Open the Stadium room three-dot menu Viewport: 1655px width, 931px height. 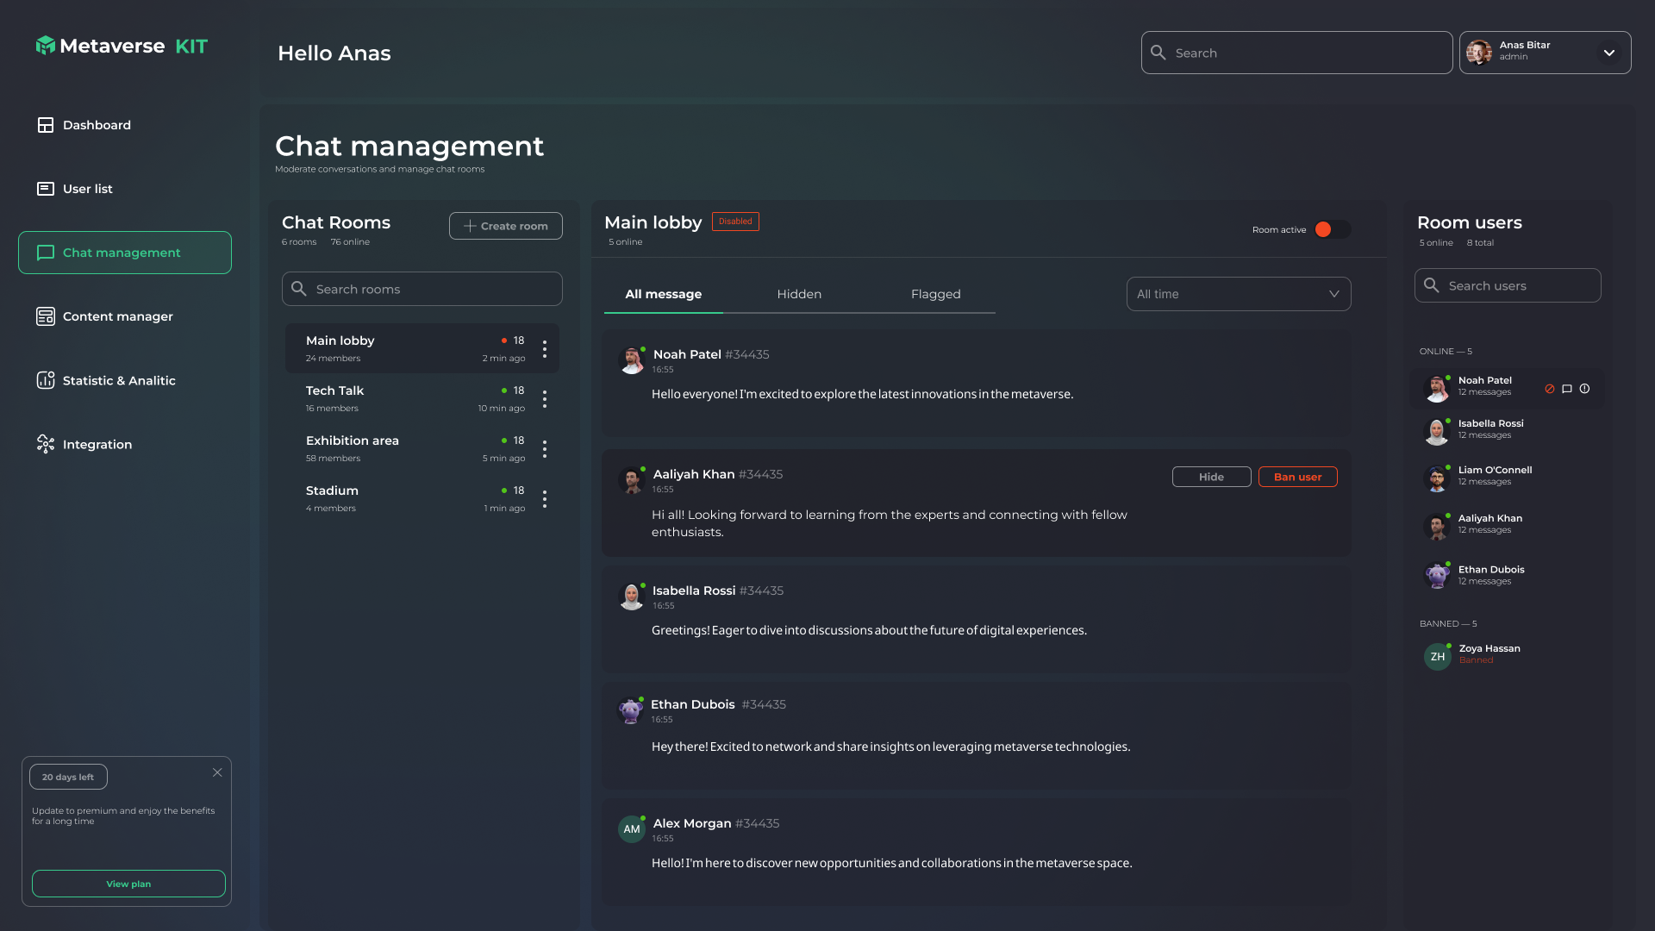click(x=545, y=499)
